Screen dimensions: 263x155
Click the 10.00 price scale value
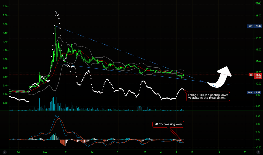[x=258, y=84]
